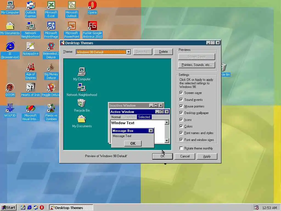Image resolution: width=281 pixels, height=211 pixels.
Task: Open the Start menu
Action: pyautogui.click(x=9, y=208)
